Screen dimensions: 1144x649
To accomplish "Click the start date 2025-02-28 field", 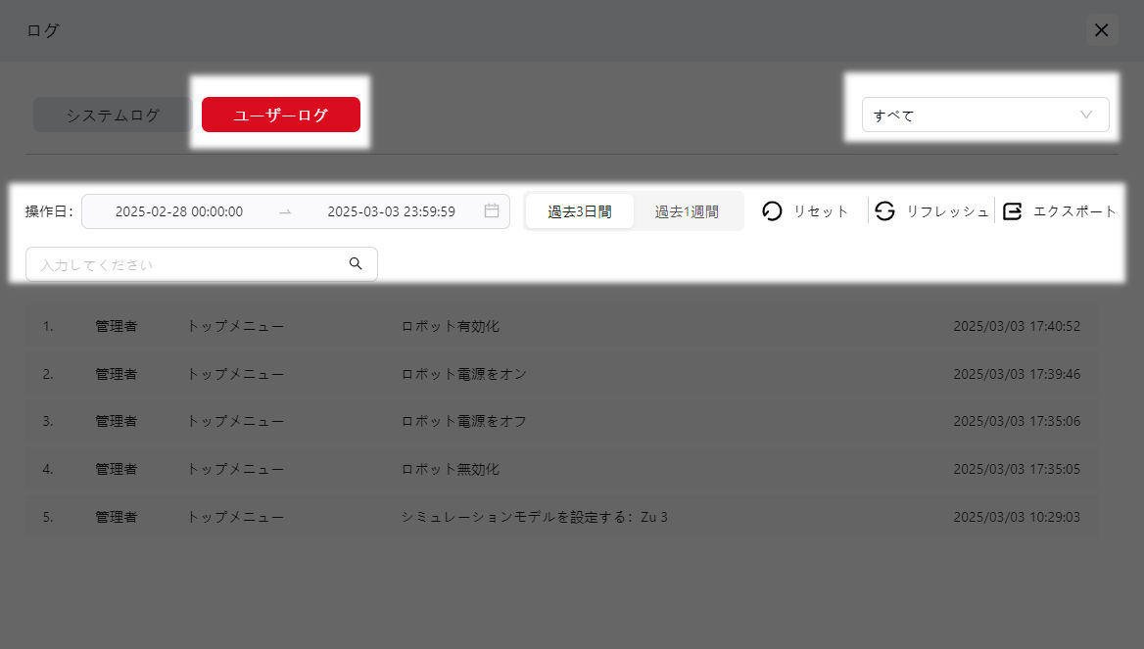I will [179, 211].
